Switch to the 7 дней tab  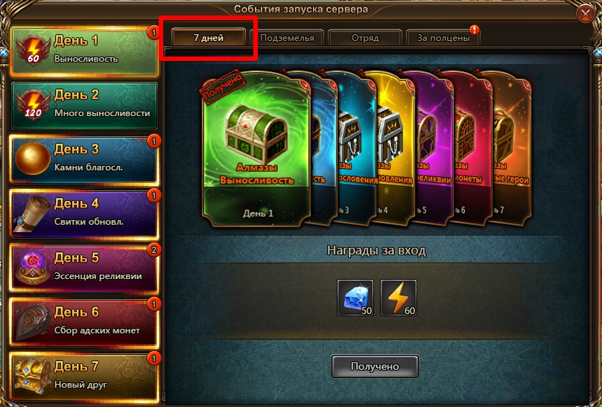pyautogui.click(x=209, y=38)
